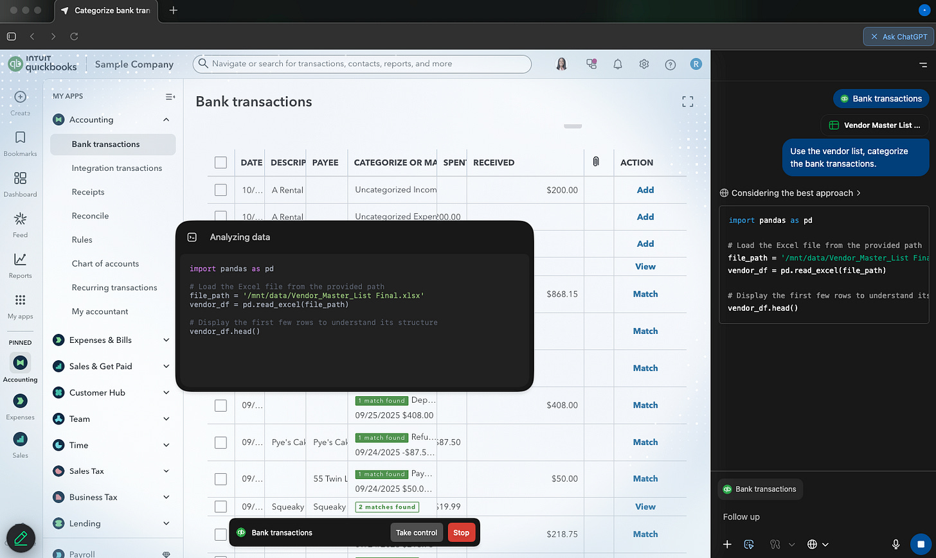Select pinned Sales app icon
936x558 pixels.
(x=20, y=439)
